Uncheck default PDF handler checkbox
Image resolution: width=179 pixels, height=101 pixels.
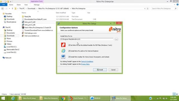click(69, 45)
